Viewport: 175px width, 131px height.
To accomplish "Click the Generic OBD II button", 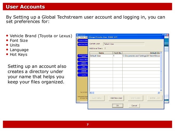I will point(83,60).
